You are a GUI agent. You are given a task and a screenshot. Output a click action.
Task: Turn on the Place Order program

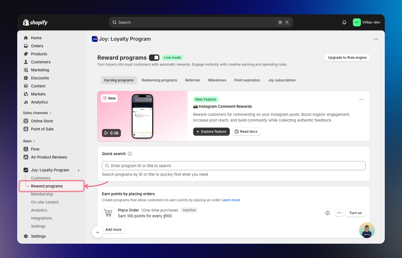[x=355, y=213]
